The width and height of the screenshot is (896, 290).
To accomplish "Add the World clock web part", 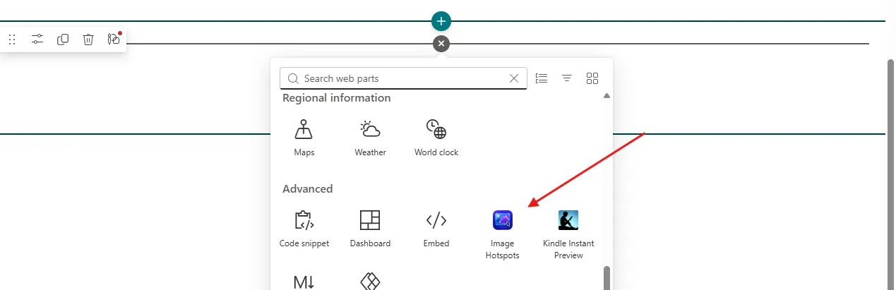I will pyautogui.click(x=436, y=138).
